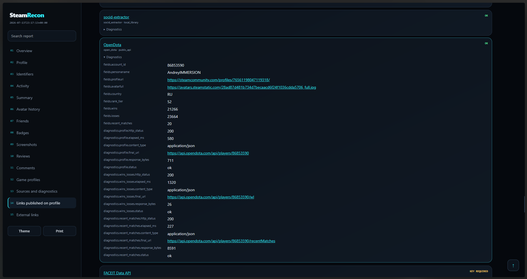Select losses value 23664

pos(173,117)
